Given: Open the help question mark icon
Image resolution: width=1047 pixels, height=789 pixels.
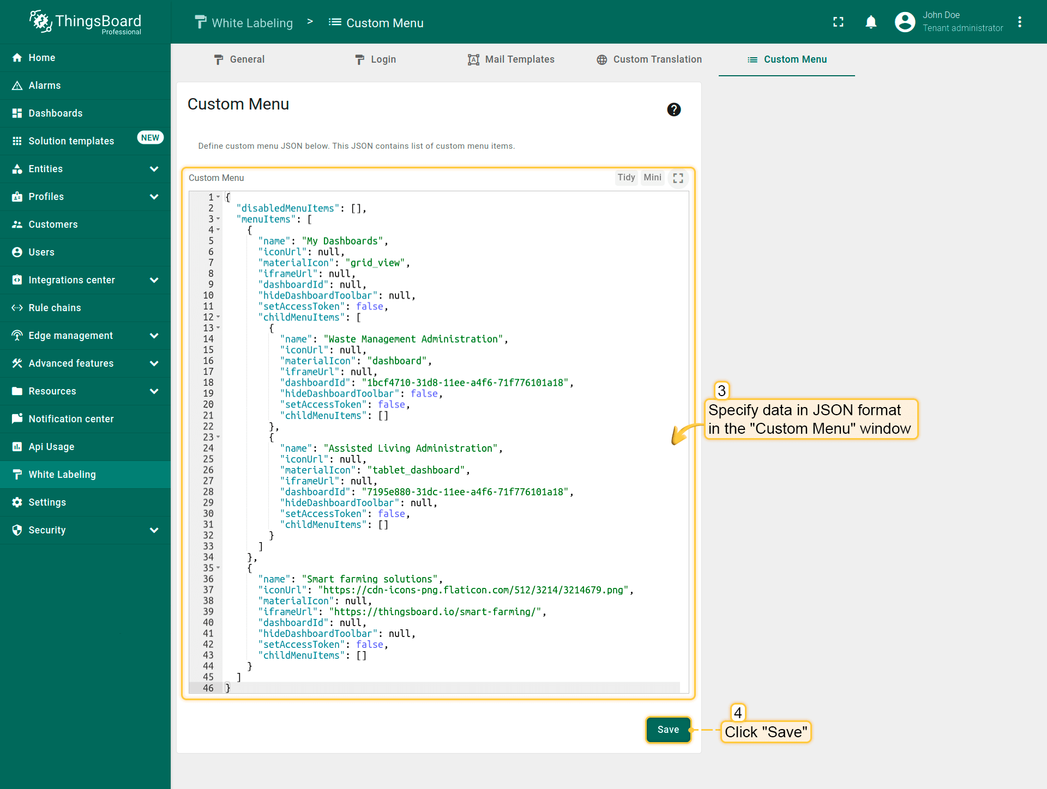Looking at the screenshot, I should pyautogui.click(x=674, y=110).
